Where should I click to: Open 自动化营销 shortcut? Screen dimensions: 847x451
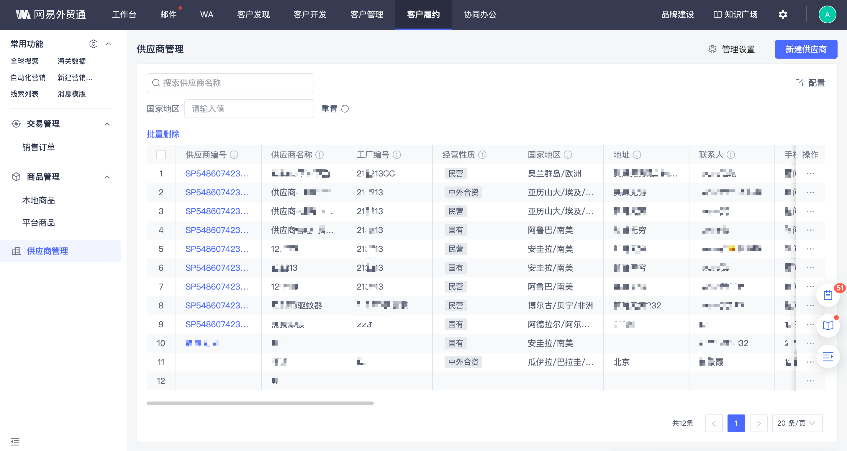(x=28, y=77)
